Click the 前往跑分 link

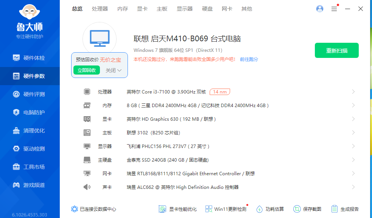click(249, 59)
